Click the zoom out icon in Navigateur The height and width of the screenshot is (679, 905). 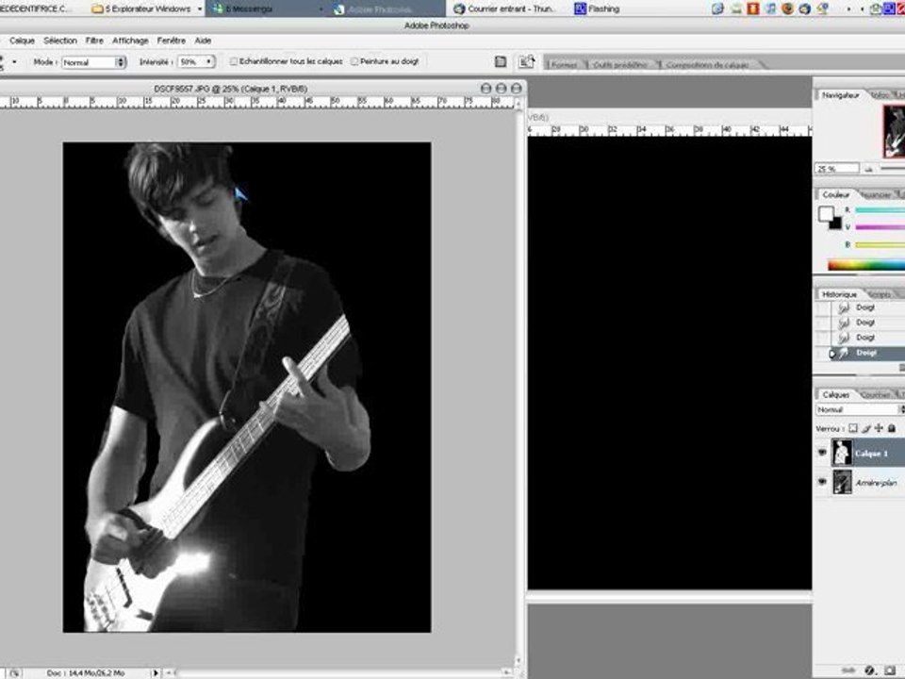(869, 169)
